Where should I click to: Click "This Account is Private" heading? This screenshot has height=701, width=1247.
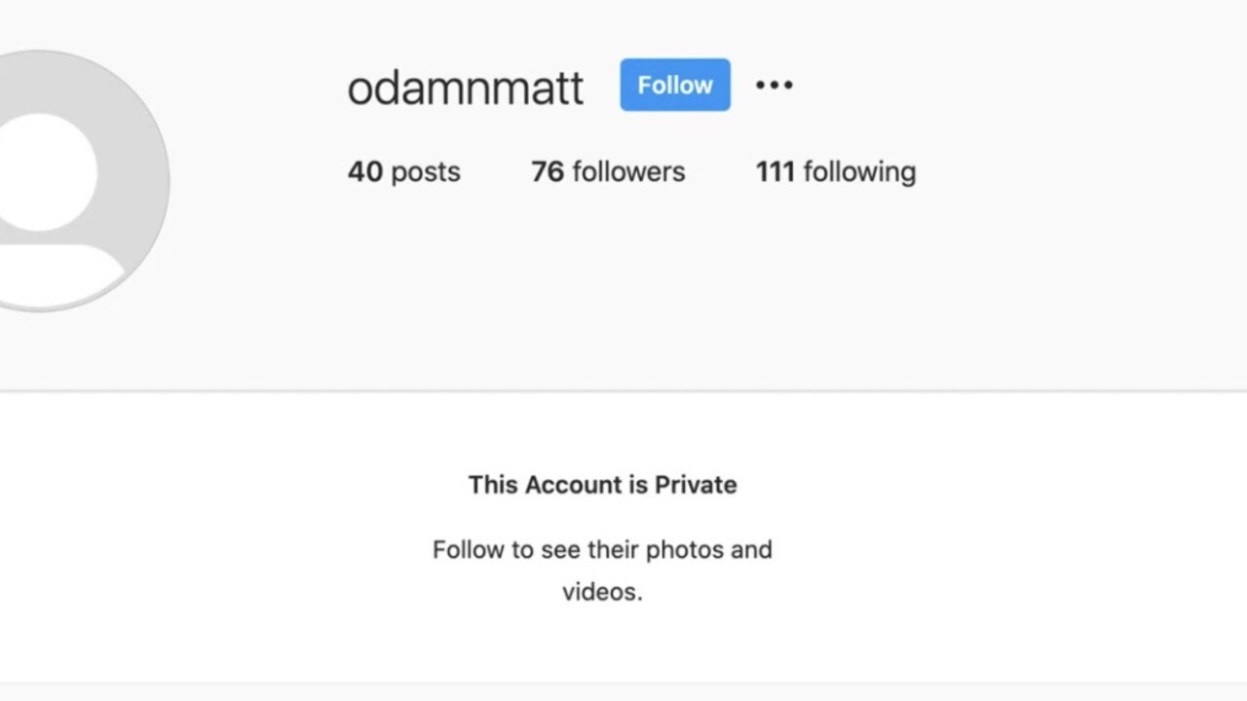602,485
